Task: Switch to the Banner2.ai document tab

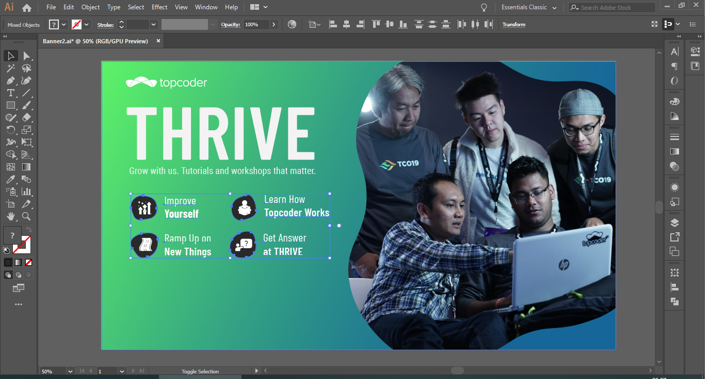Action: (95, 41)
